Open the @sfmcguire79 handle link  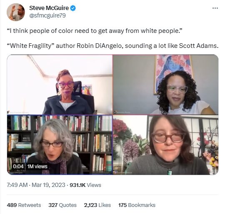tap(47, 15)
